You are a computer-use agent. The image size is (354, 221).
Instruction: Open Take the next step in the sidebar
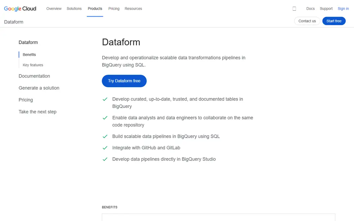coord(37,112)
